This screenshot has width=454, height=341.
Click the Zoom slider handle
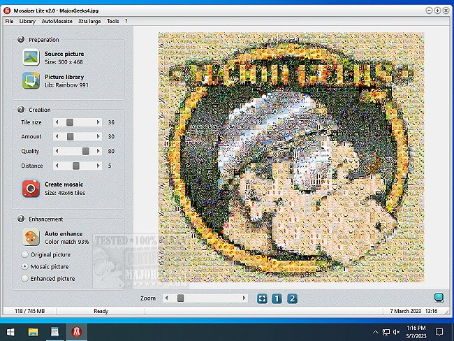click(x=181, y=298)
